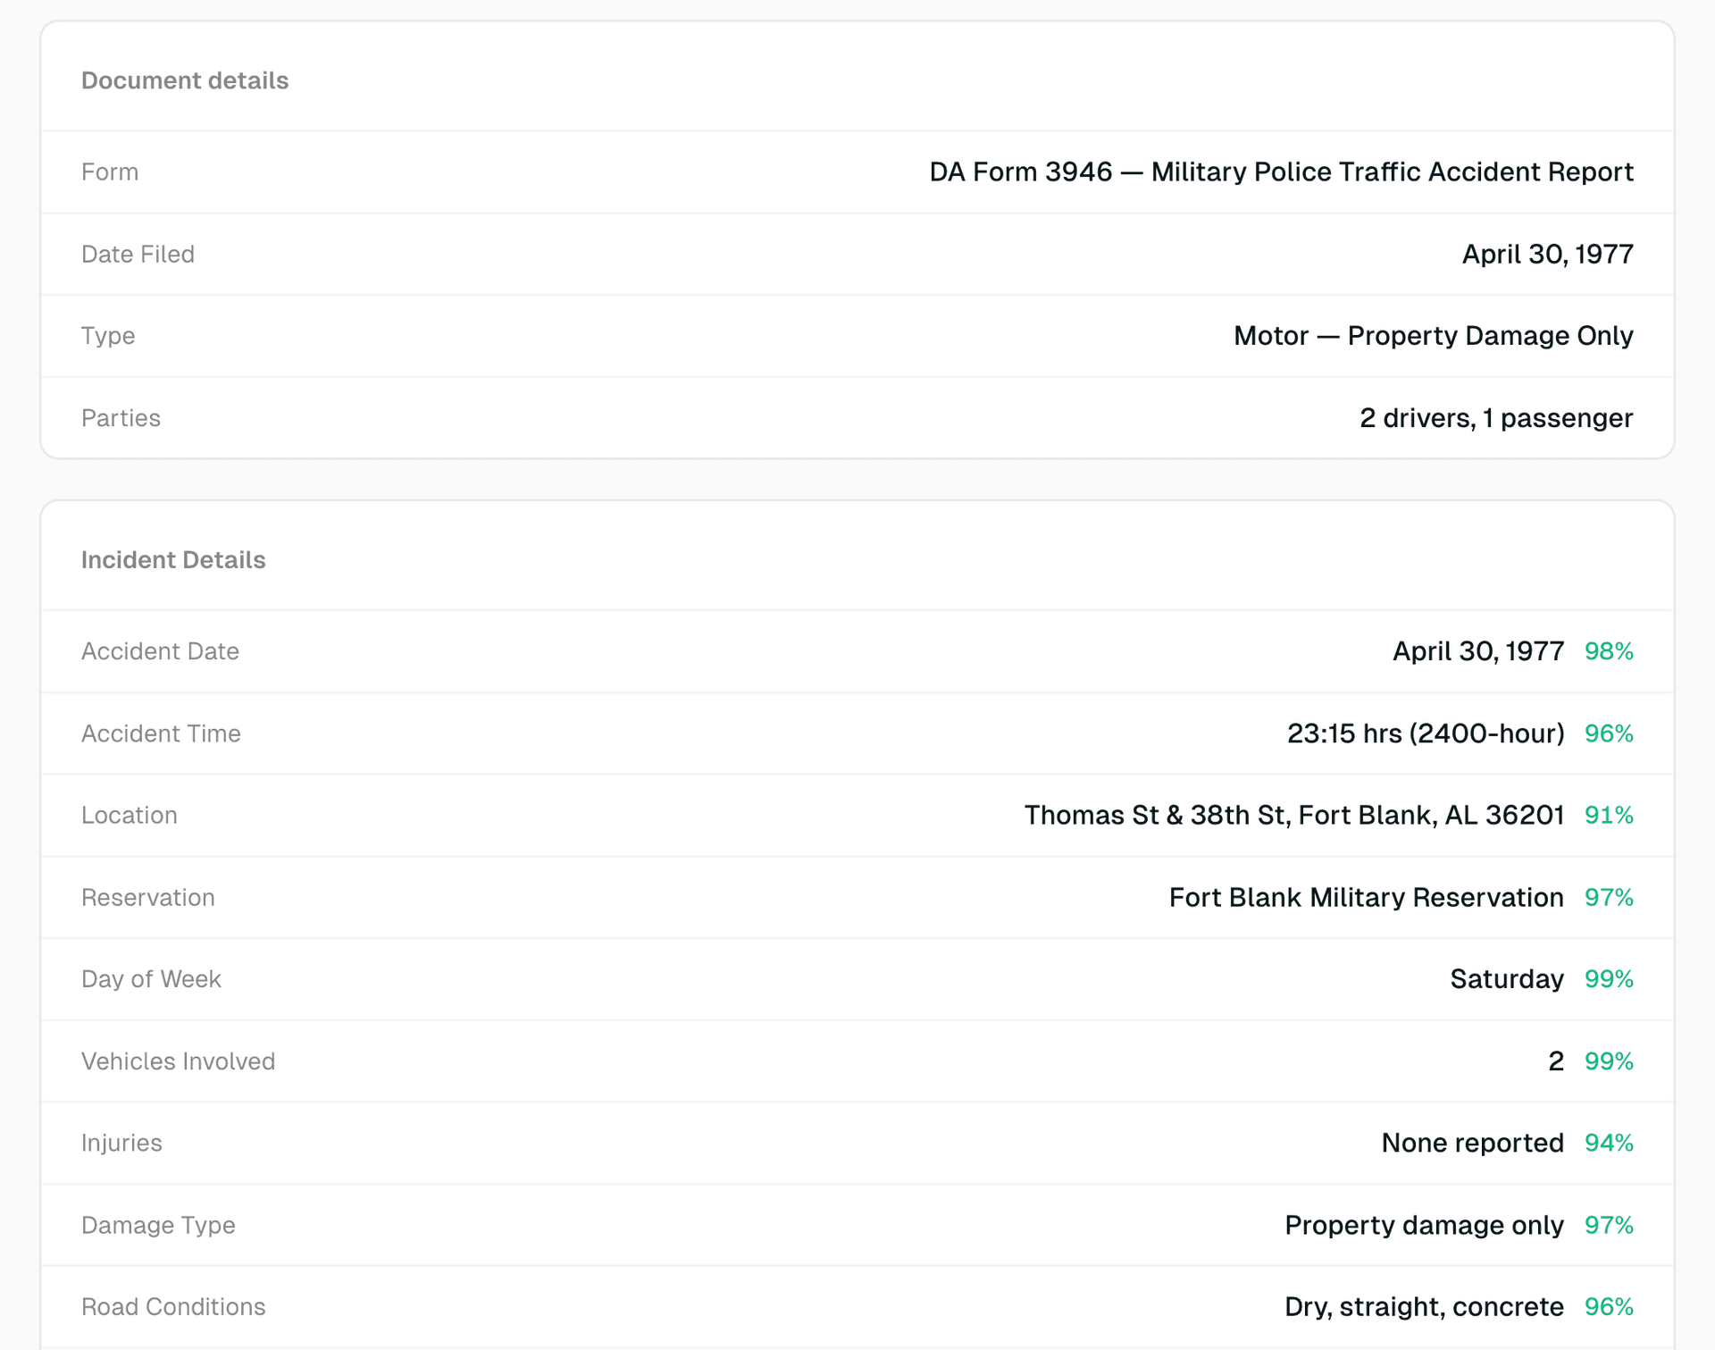Image resolution: width=1715 pixels, height=1350 pixels.
Task: Click the Reservation field label
Action: [148, 897]
